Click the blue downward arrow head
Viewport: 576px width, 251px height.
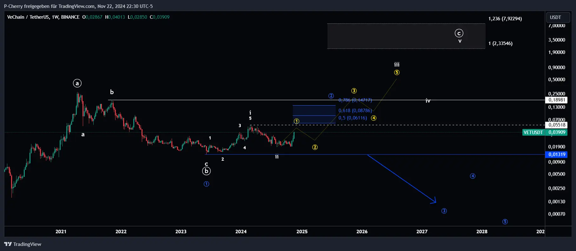434,201
